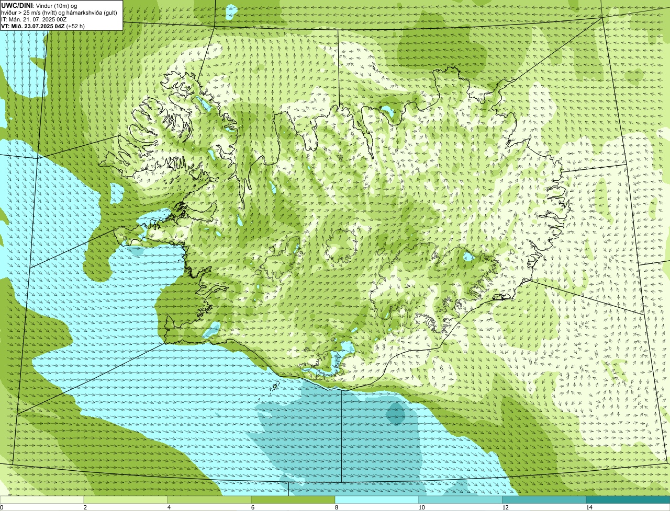Click the "hviður > 25 m/s (hvítt)" legend line
Screen dimensions: 670x511
[30, 12]
